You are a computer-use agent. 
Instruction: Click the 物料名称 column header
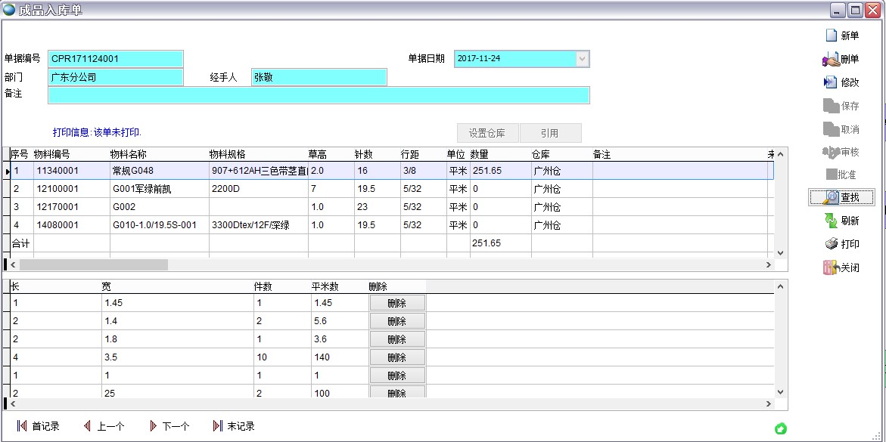[x=129, y=154]
